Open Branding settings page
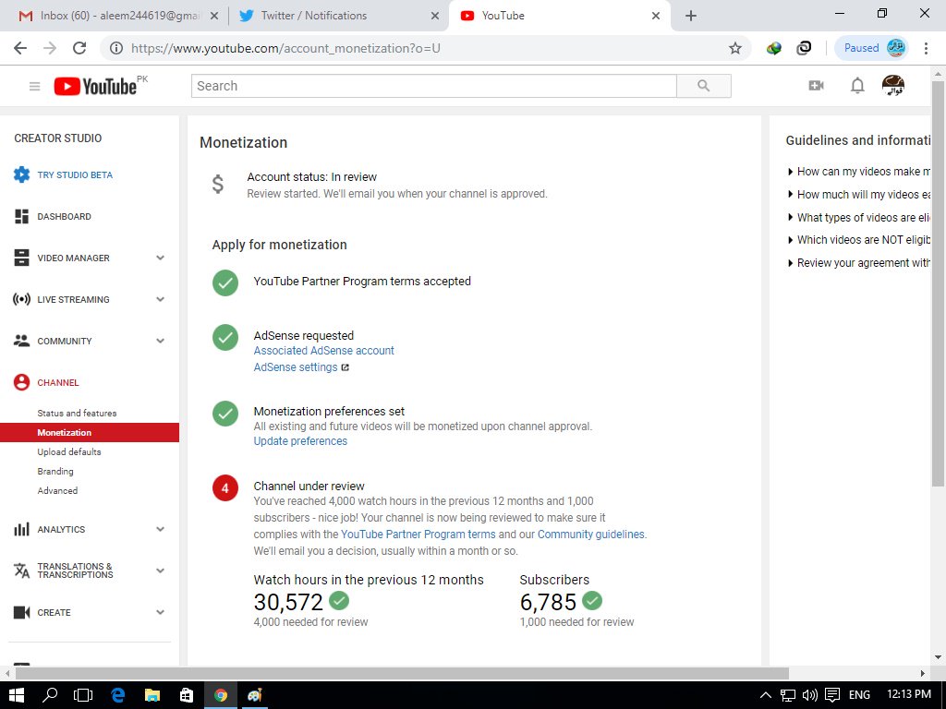 pos(55,471)
